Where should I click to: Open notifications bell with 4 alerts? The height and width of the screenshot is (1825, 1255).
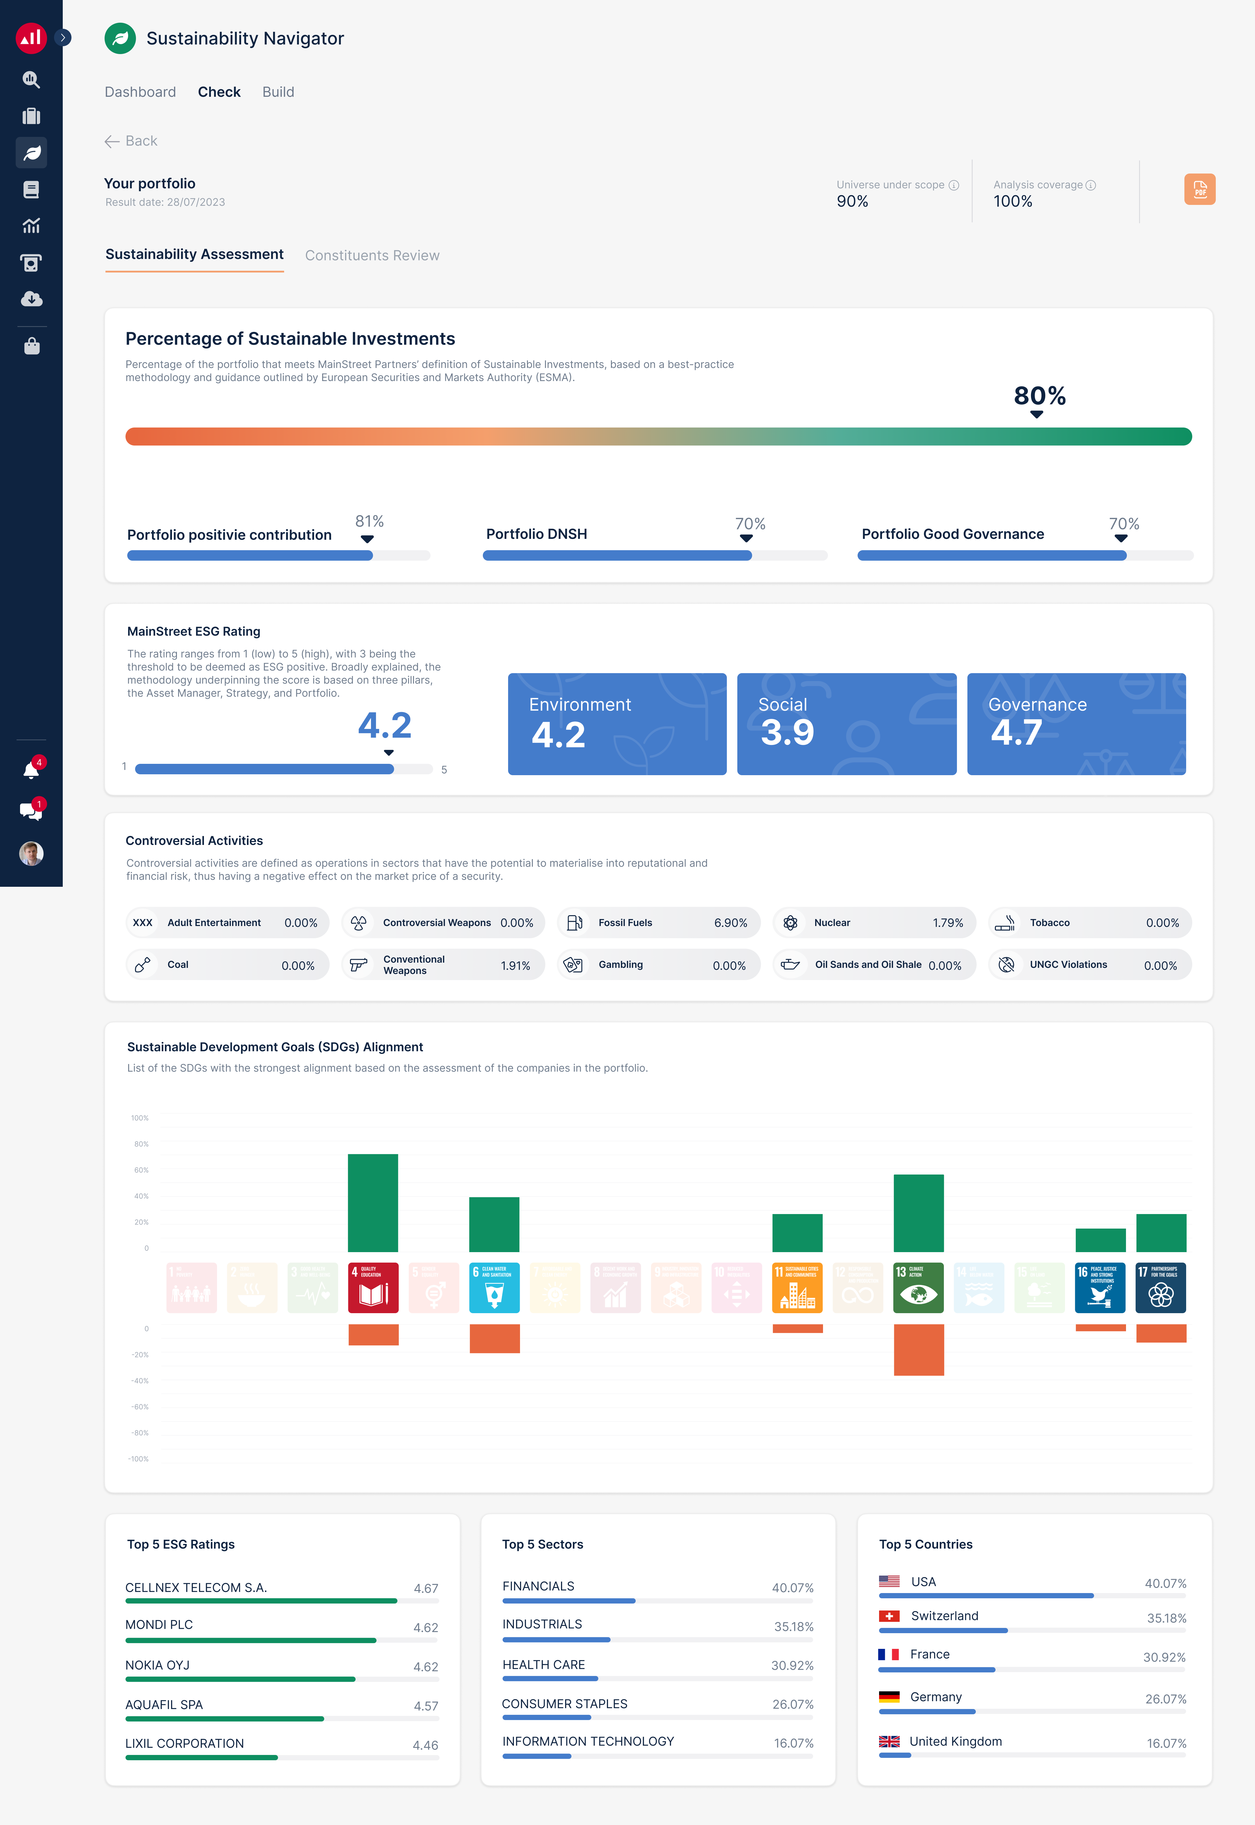31,769
